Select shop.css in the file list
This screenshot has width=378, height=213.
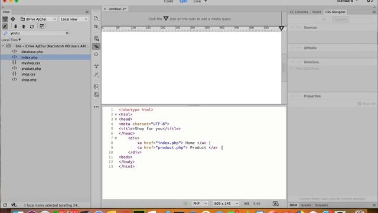tap(28, 74)
